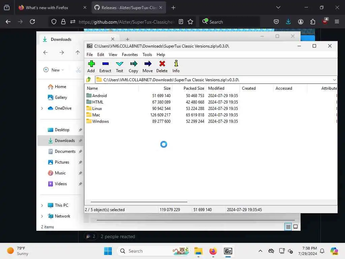Expand the 7-Zip address path dropdown
Viewport: 345px width, 259px height.
[335, 80]
